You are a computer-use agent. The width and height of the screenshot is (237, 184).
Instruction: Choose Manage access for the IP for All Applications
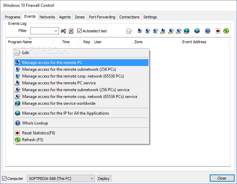(82, 113)
